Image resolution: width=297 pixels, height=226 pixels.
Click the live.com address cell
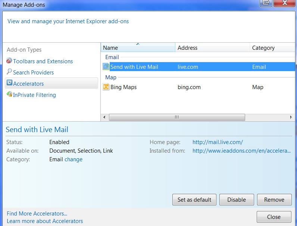pyautogui.click(x=188, y=67)
